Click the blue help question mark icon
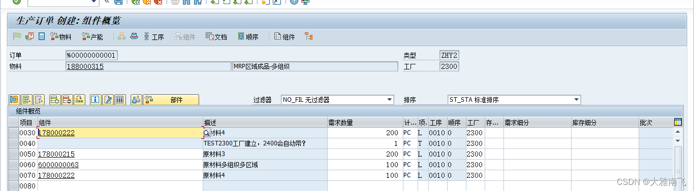 click(294, 2)
